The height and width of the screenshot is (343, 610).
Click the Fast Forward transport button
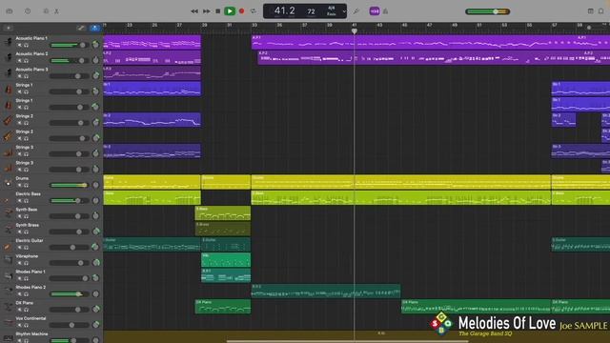tap(206, 11)
